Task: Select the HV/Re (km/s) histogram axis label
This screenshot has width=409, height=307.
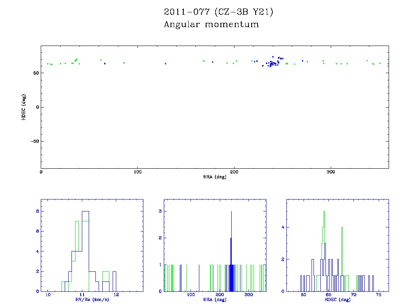Action: [x=92, y=299]
